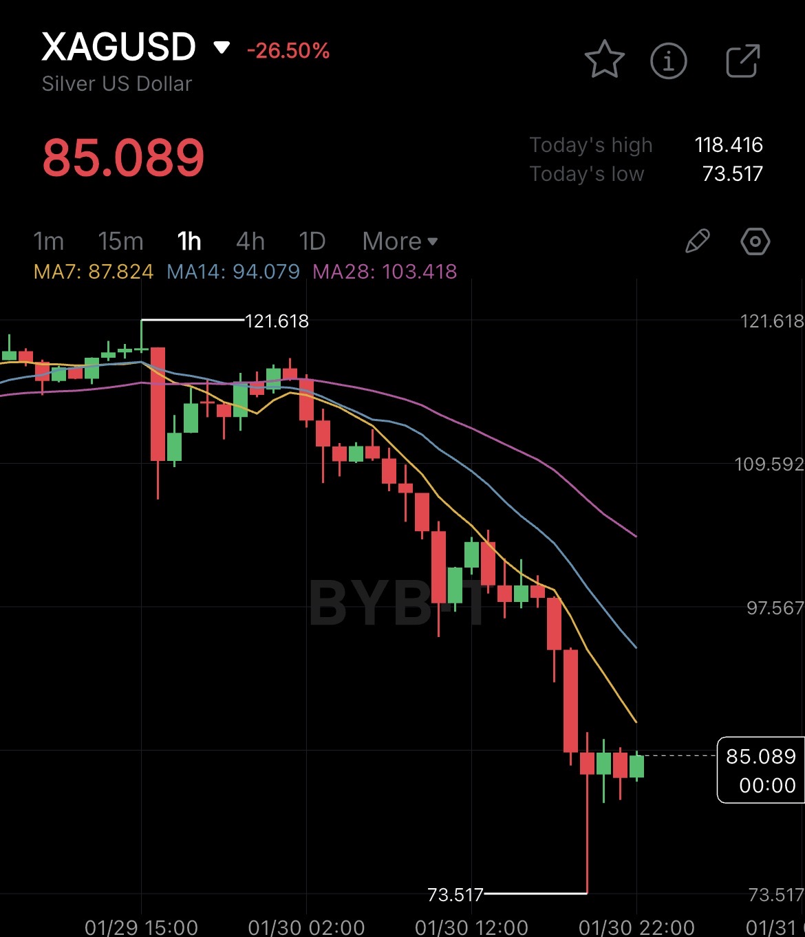Tap the MA14 indicator label
Viewport: 805px width, 937px height.
[x=233, y=272]
